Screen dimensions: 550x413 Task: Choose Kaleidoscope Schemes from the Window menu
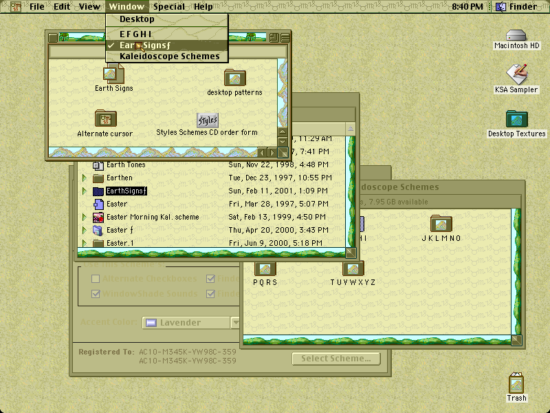167,56
